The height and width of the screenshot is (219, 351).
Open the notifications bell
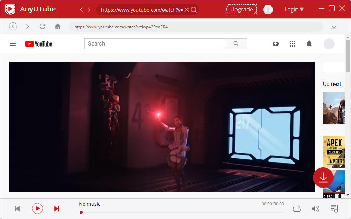[309, 44]
